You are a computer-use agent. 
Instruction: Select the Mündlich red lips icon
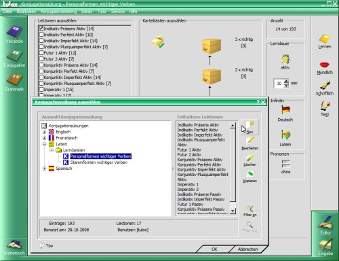click(x=325, y=65)
